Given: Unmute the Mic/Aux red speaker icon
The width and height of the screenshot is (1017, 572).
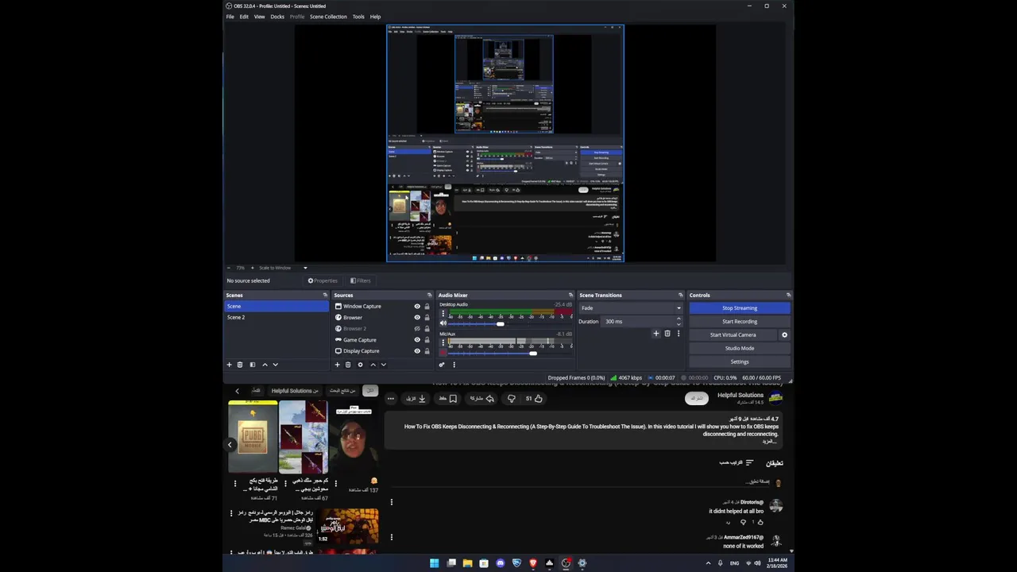Looking at the screenshot, I should [443, 353].
